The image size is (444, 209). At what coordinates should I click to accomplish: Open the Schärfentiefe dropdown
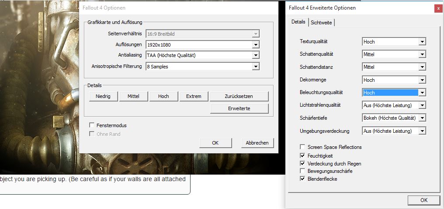point(394,118)
